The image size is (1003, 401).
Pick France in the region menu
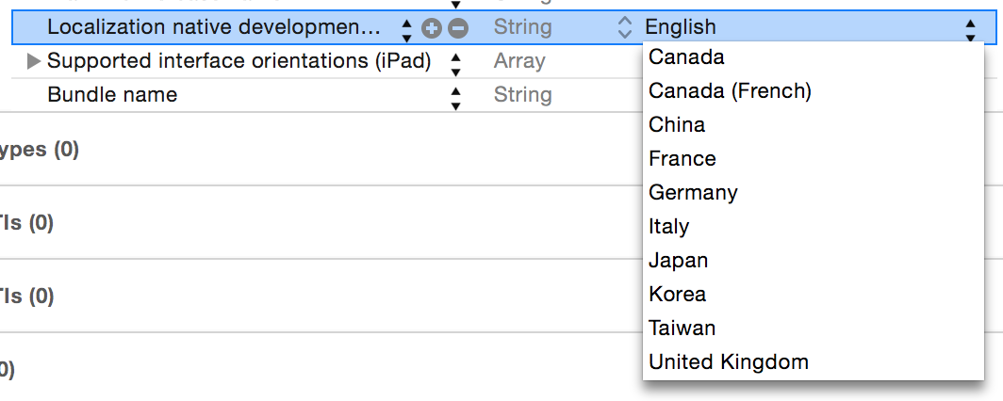[x=682, y=158]
